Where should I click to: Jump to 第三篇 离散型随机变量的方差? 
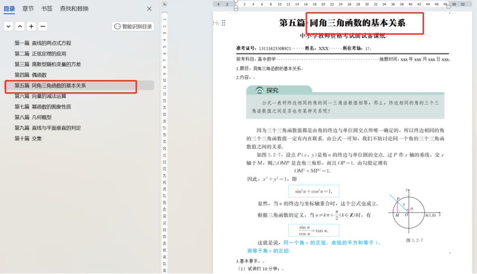(48, 64)
